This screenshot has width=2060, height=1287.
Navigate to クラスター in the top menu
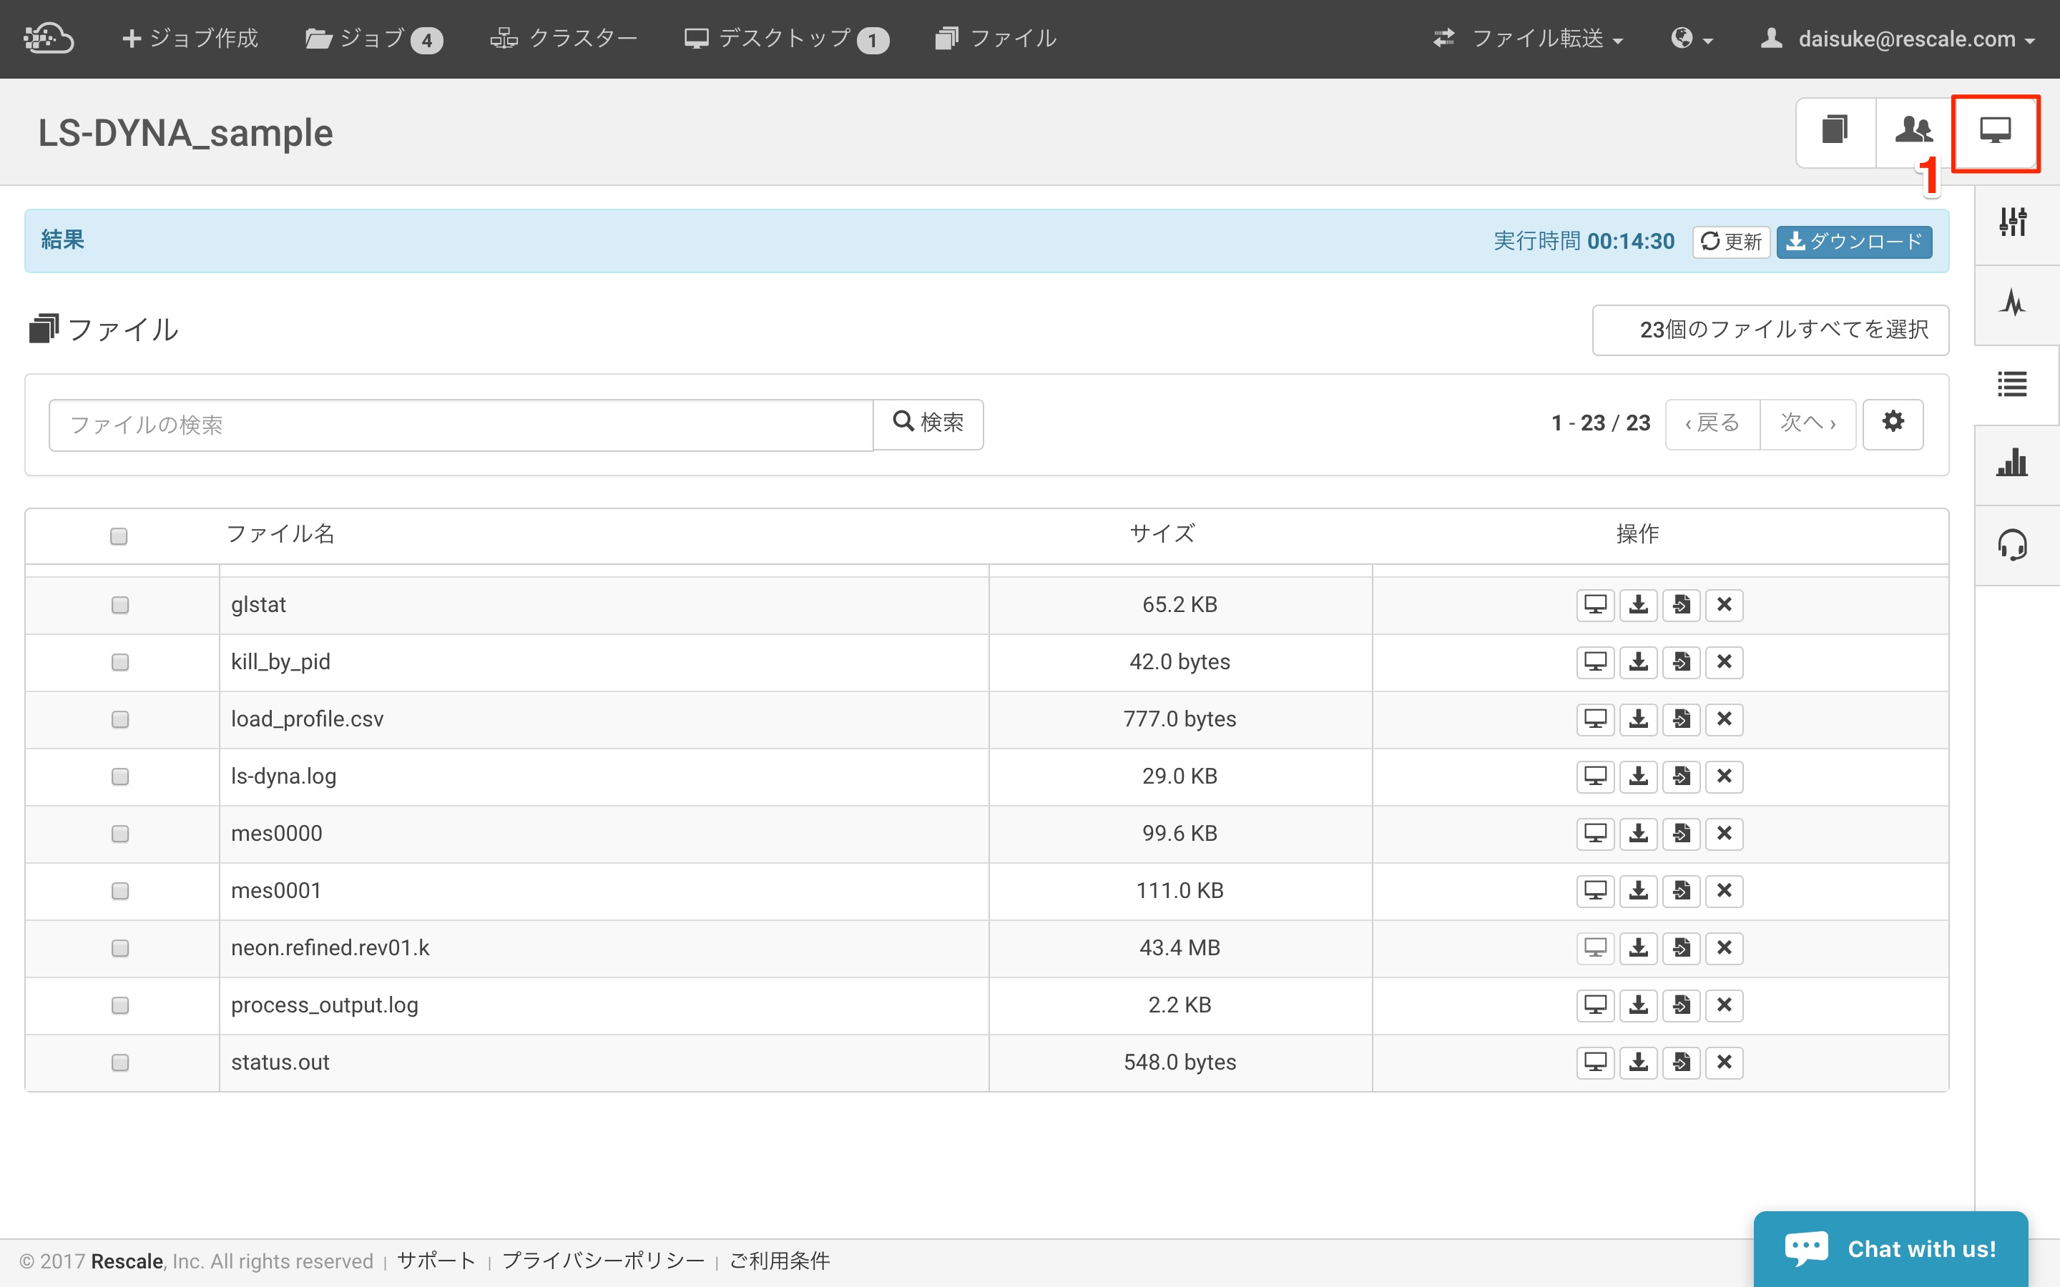566,39
